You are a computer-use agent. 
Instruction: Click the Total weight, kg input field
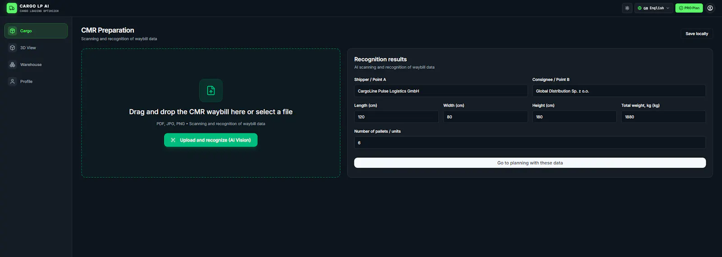point(663,117)
